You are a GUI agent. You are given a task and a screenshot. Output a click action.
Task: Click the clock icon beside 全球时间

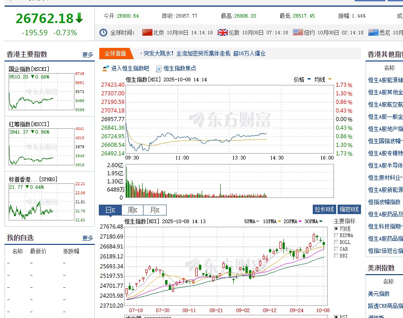click(x=103, y=32)
